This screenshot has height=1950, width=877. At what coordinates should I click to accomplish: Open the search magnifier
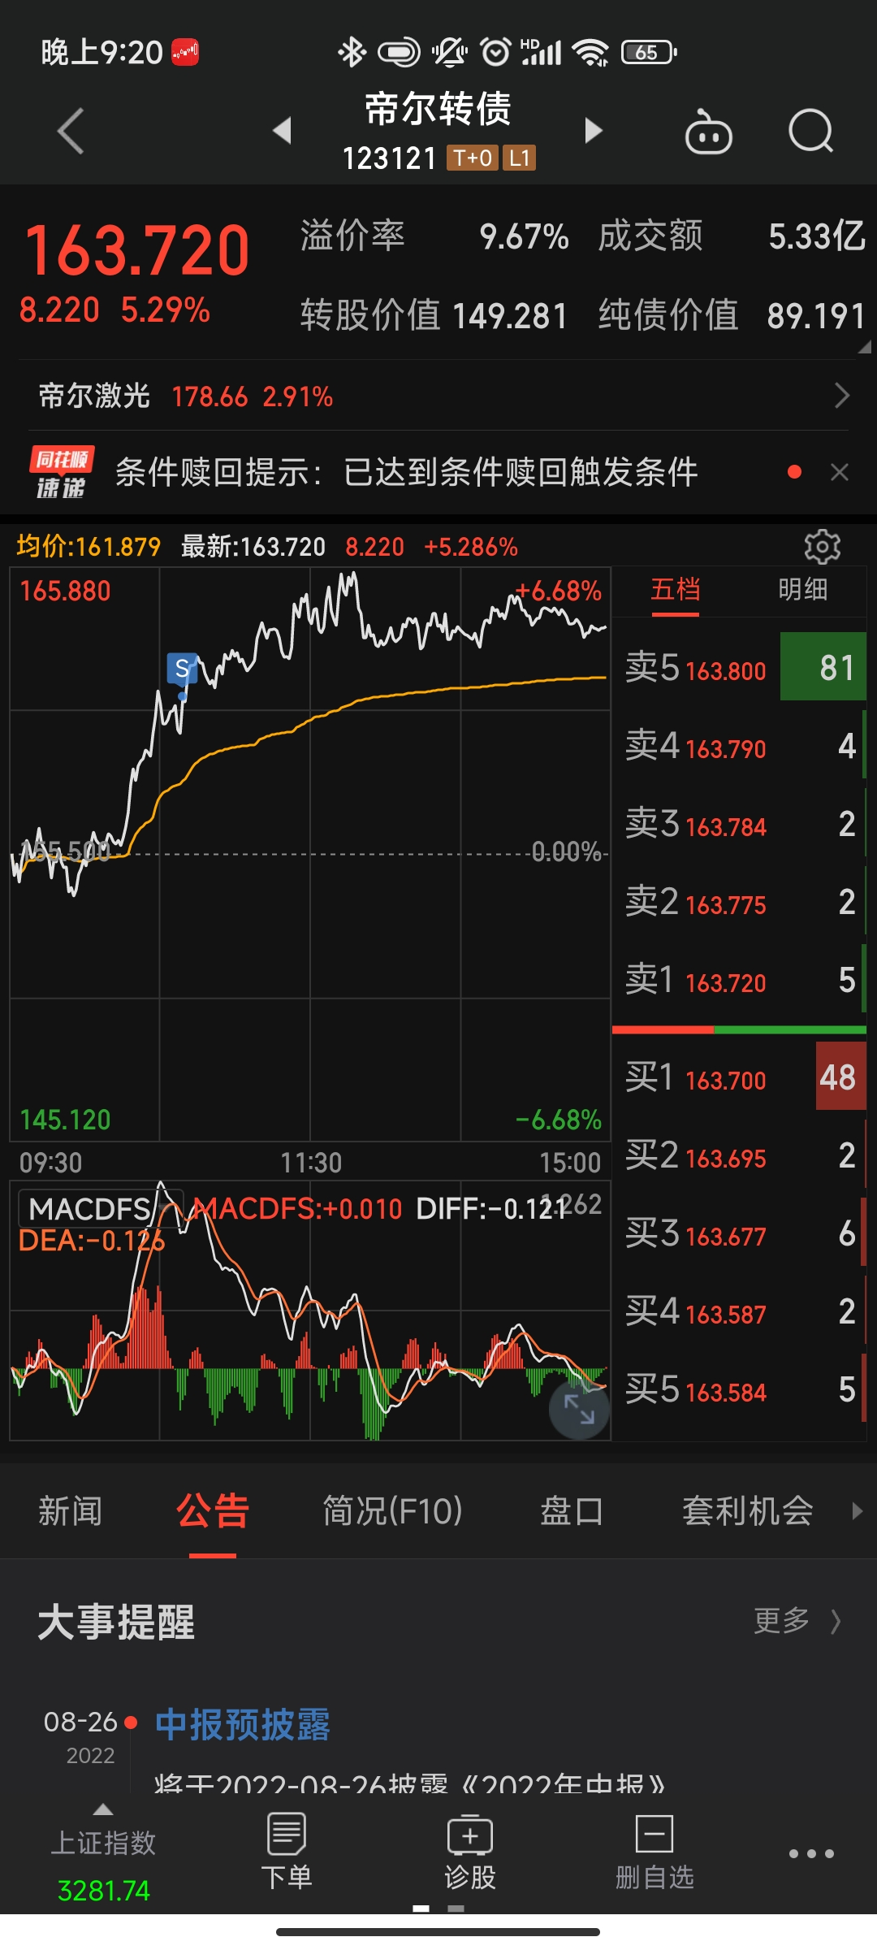click(811, 131)
